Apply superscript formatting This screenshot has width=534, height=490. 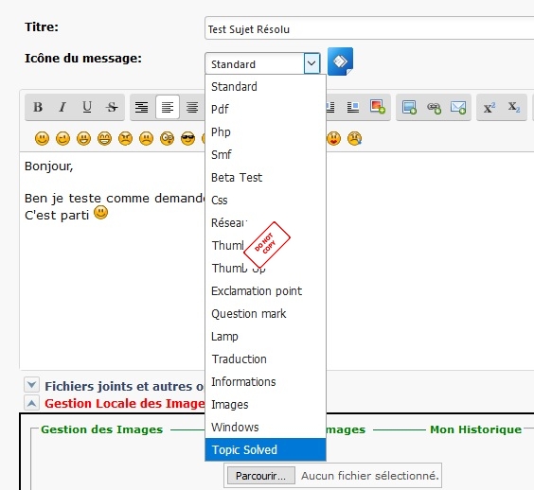(489, 108)
